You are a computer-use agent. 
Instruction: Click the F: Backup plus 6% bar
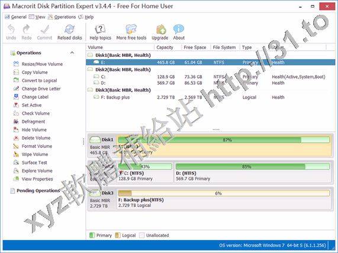224,193
